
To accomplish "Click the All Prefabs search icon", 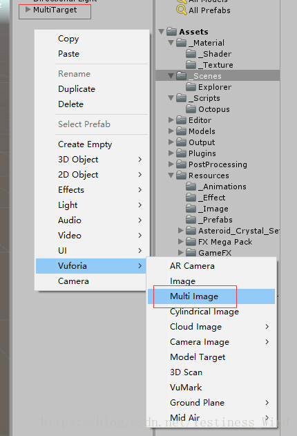I will (x=182, y=10).
